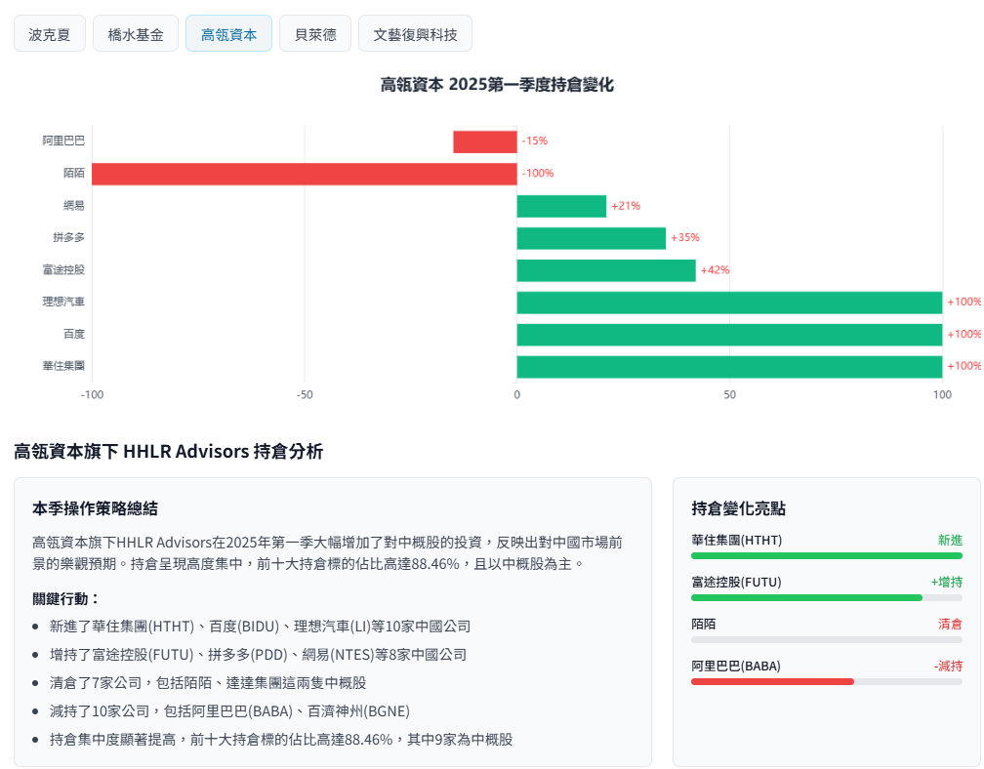Click the red 阿里巴巴(BABA) progress bar

point(827,682)
